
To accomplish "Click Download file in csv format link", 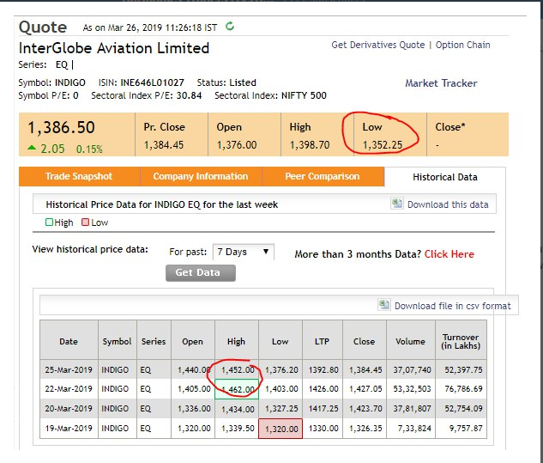I will pos(453,306).
